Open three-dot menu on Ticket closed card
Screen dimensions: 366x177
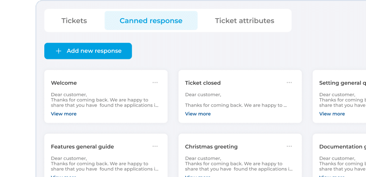coord(289,82)
